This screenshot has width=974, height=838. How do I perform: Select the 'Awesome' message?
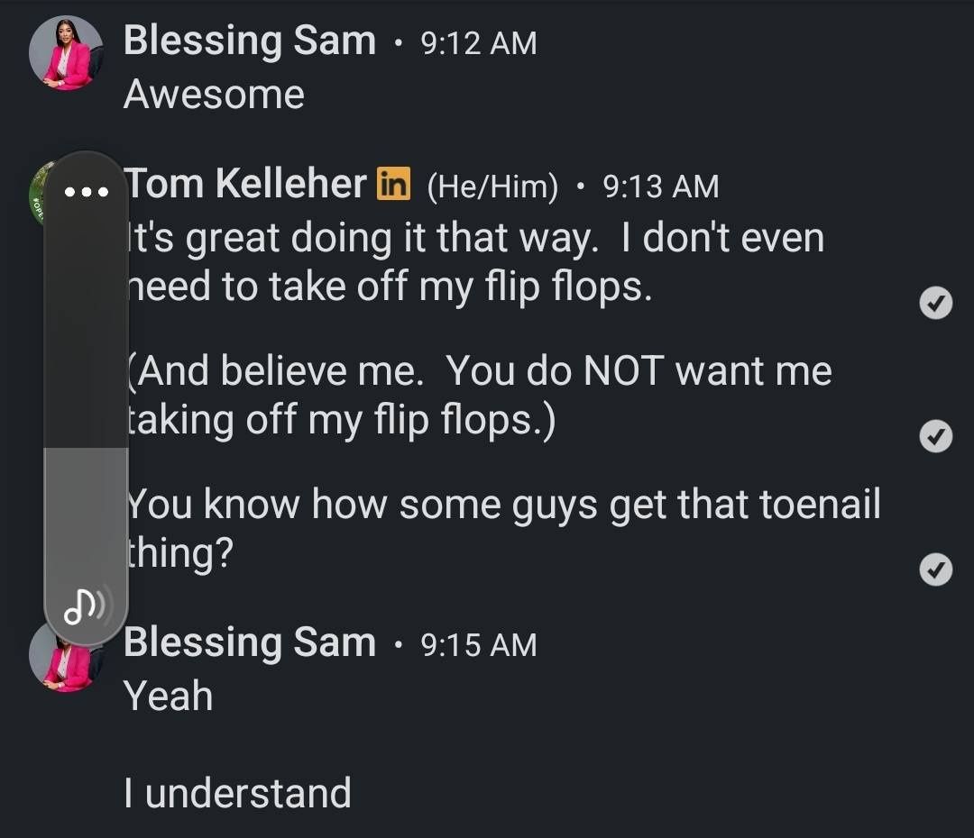pyautogui.click(x=215, y=95)
